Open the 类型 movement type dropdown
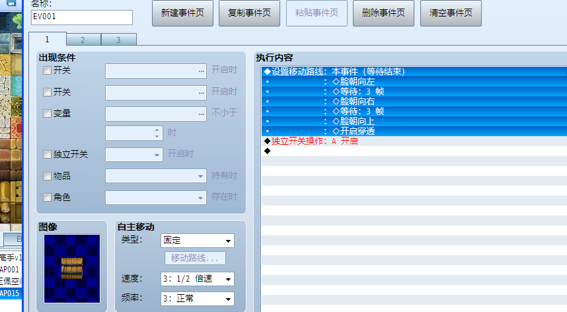This screenshot has width=567, height=312. pos(197,241)
